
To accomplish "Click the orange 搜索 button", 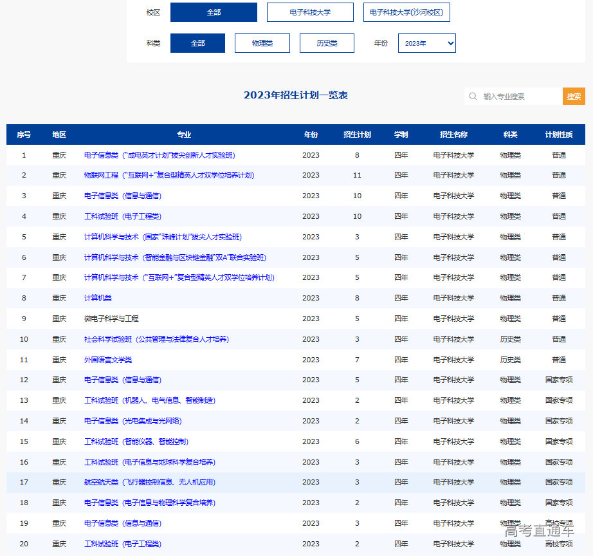I will (574, 97).
